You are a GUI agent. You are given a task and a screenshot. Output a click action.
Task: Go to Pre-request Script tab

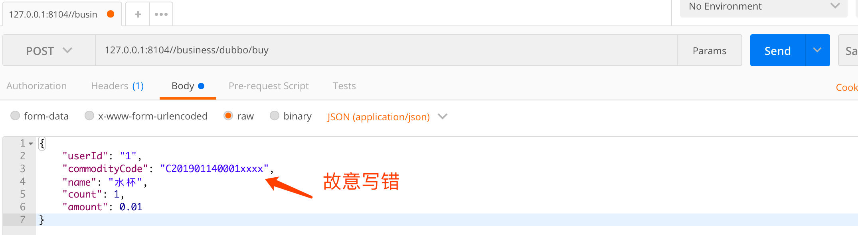click(x=269, y=86)
